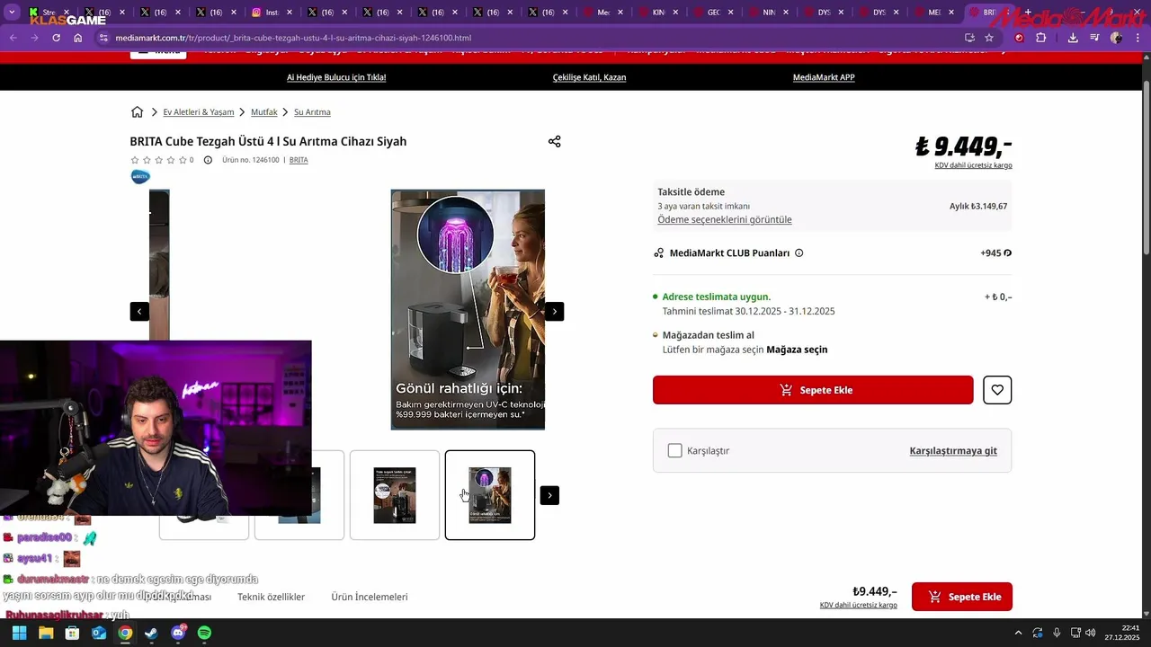Switch to the KIN browser tab

pyautogui.click(x=659, y=13)
